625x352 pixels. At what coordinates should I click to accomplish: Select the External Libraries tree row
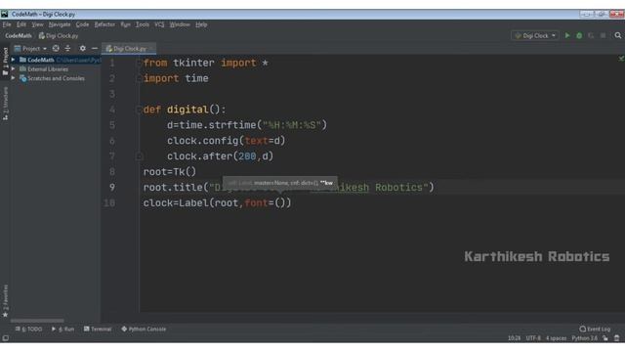[x=56, y=68]
